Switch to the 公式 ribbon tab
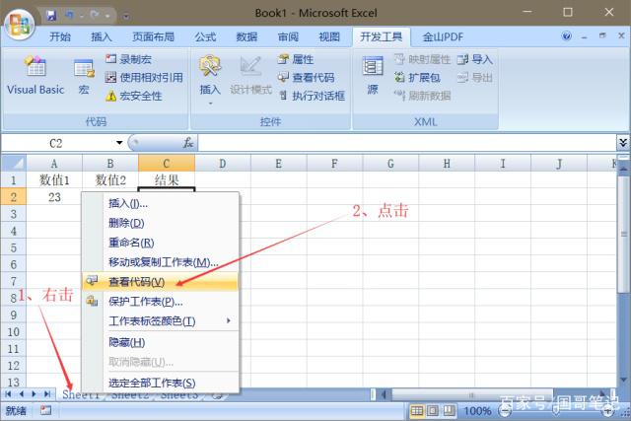 [205, 37]
